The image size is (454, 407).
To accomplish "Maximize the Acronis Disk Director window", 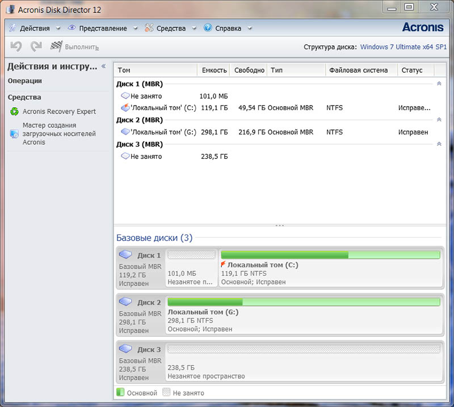I will click(x=409, y=7).
